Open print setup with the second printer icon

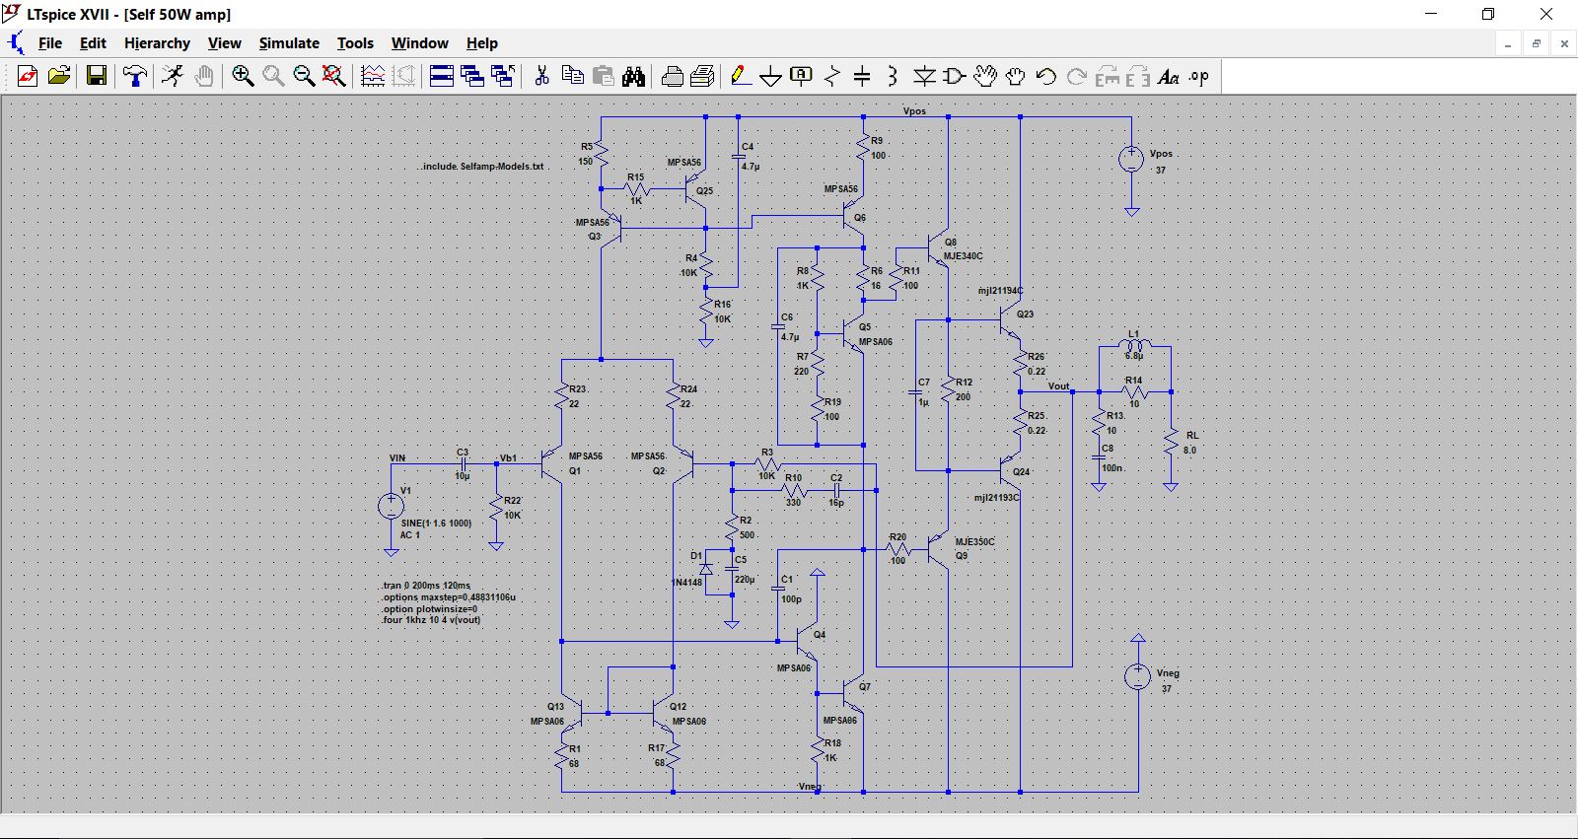[703, 76]
